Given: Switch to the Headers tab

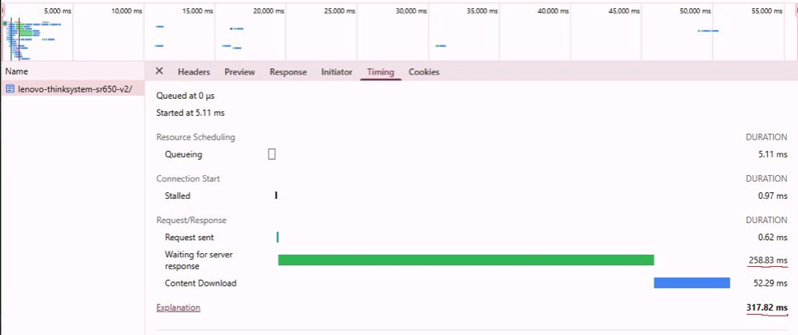Looking at the screenshot, I should point(194,72).
